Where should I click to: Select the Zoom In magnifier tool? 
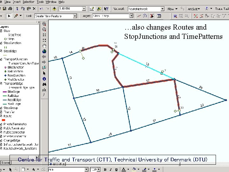44,24
